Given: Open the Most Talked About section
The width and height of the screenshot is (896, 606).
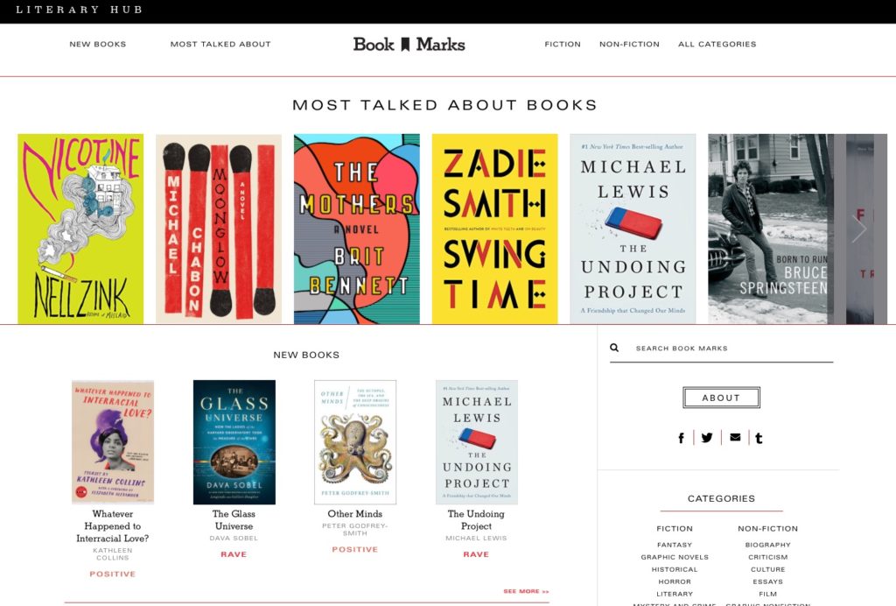Looking at the screenshot, I should coord(221,43).
